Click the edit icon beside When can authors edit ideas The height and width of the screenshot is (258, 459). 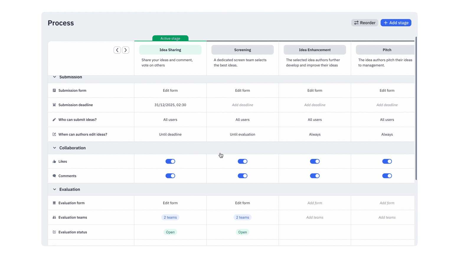[54, 134]
